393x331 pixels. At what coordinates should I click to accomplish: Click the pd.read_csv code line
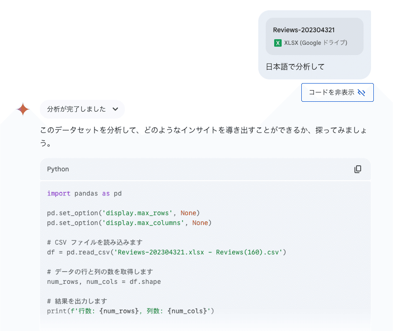point(166,252)
